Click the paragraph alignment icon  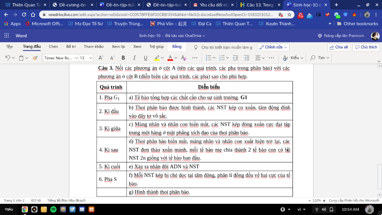click(258, 58)
